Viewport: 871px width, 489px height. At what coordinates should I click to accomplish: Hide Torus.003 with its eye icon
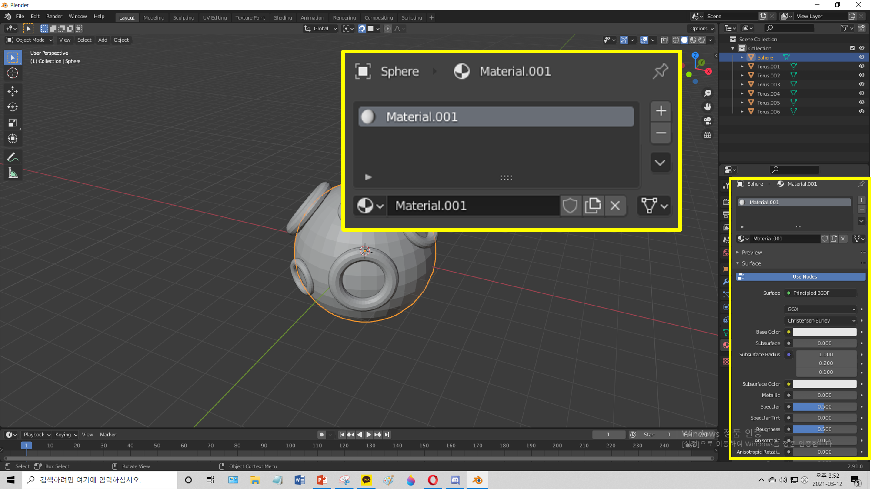point(861,84)
